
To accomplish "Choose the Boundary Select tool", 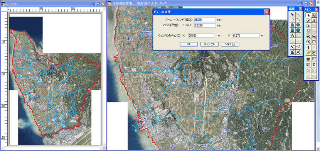I will coord(308,25).
